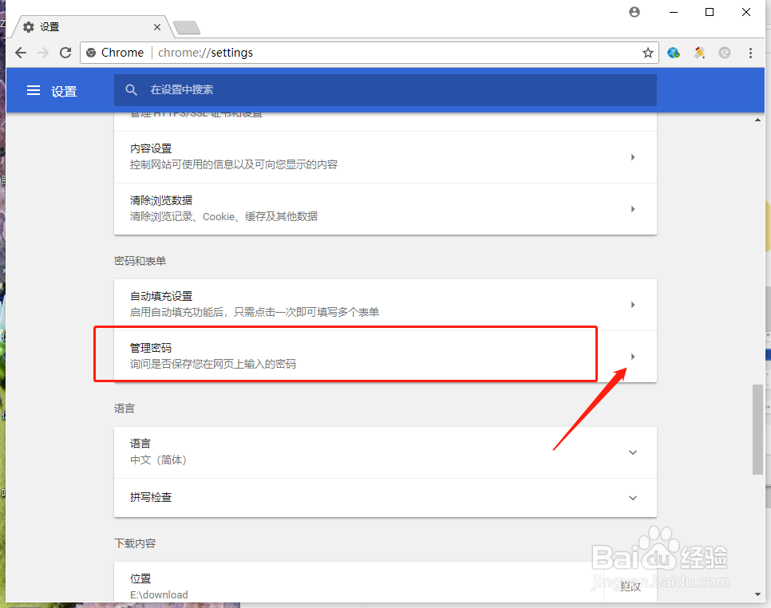The height and width of the screenshot is (608, 771).
Task: Open the partial tab next to 设置
Action: coord(186,26)
